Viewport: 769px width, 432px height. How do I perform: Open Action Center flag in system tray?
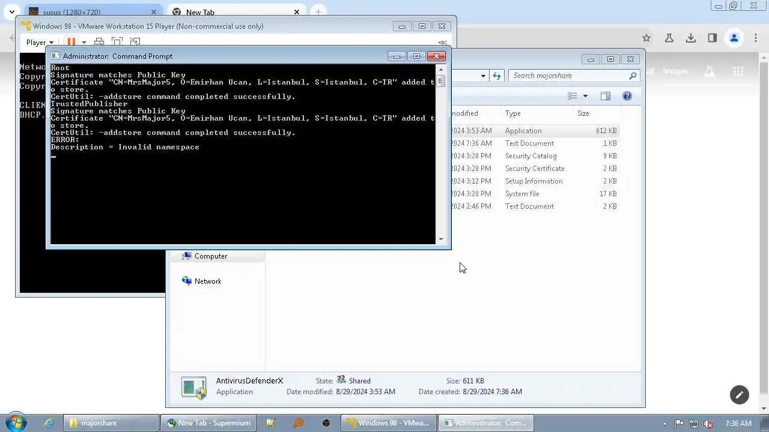(680, 424)
